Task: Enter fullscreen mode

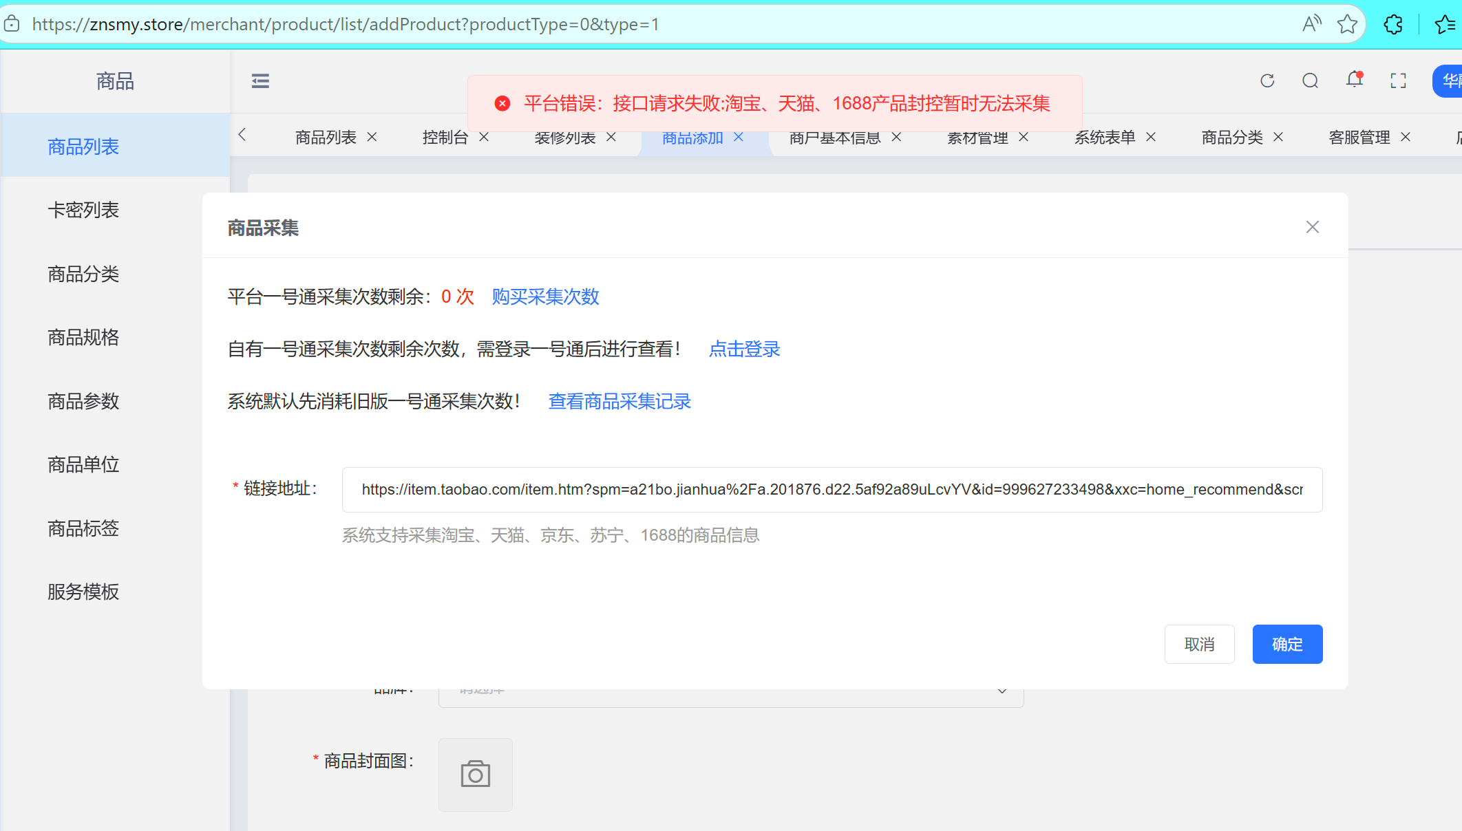Action: (x=1398, y=80)
